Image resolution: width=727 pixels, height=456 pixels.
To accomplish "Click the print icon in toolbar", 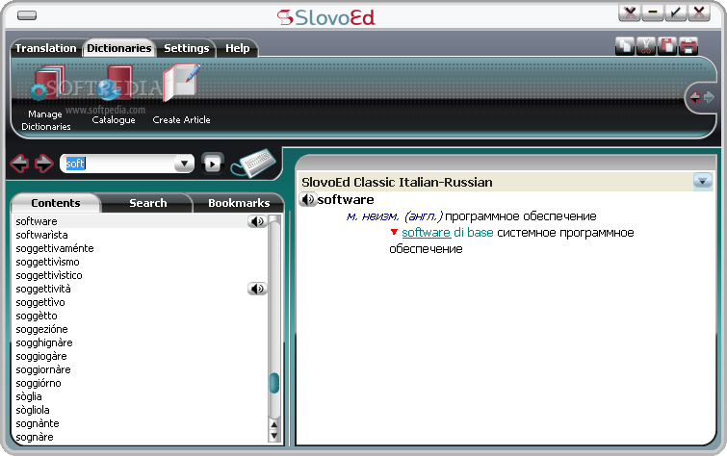I will [x=688, y=46].
